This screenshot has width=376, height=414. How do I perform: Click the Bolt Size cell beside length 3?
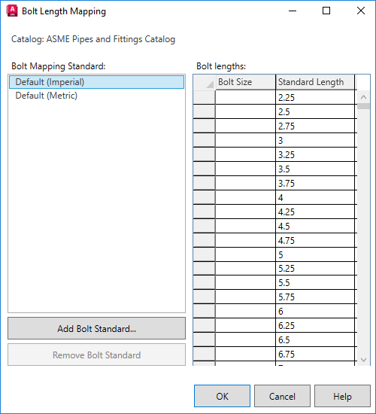[245, 140]
